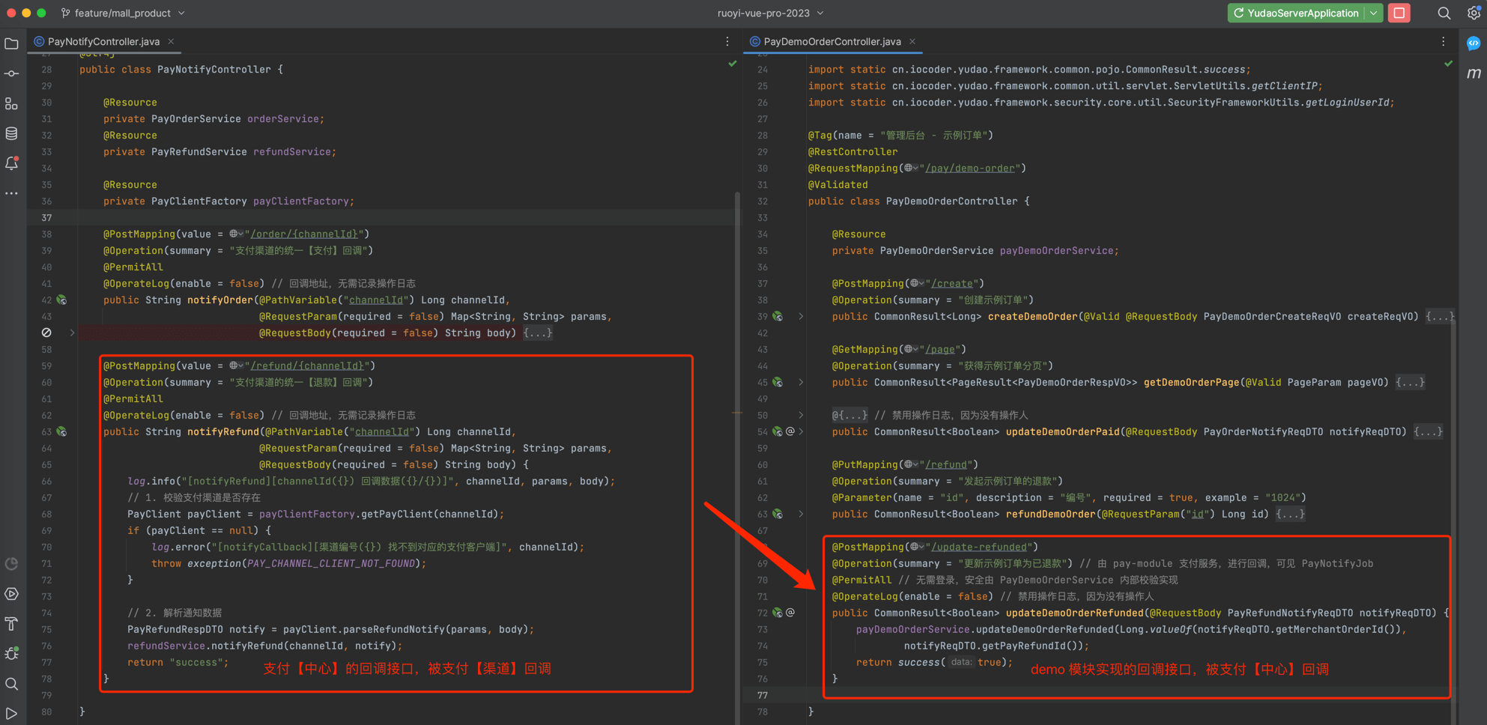Open the Commit tool window
Viewport: 1487px width, 725px height.
(x=11, y=73)
